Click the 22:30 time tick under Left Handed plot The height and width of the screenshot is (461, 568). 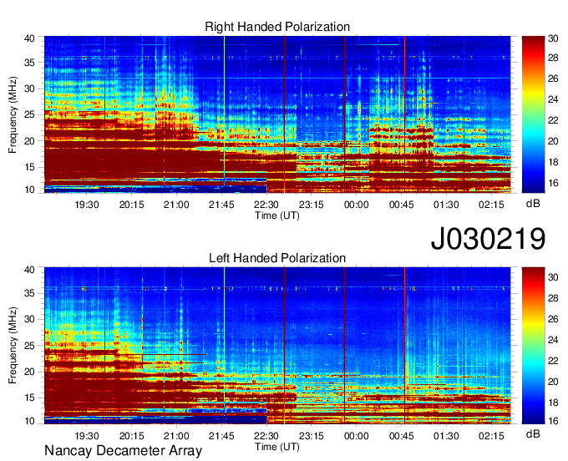pos(266,436)
